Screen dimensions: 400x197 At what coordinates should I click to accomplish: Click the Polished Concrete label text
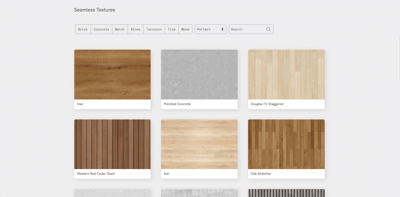pyautogui.click(x=177, y=104)
